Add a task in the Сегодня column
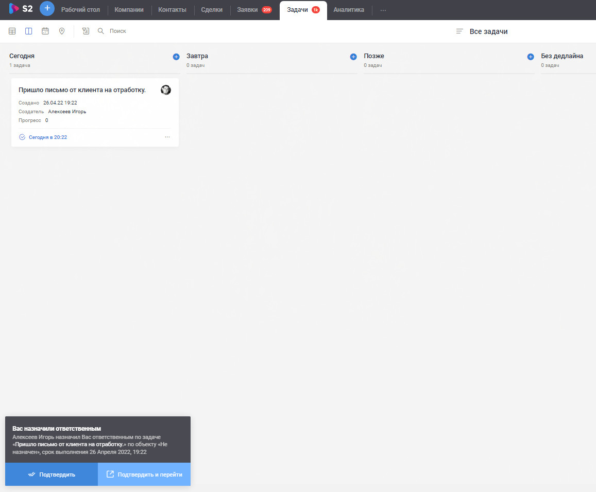Viewport: 596px width, 492px height. [176, 57]
